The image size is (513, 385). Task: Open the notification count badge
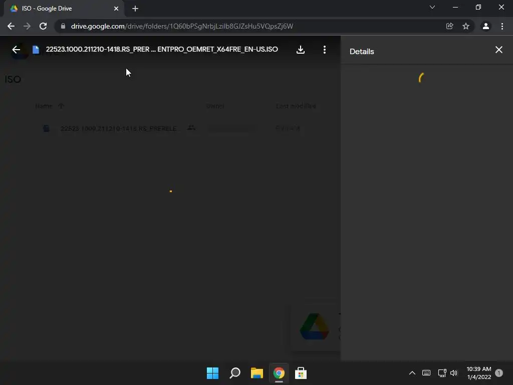click(498, 373)
